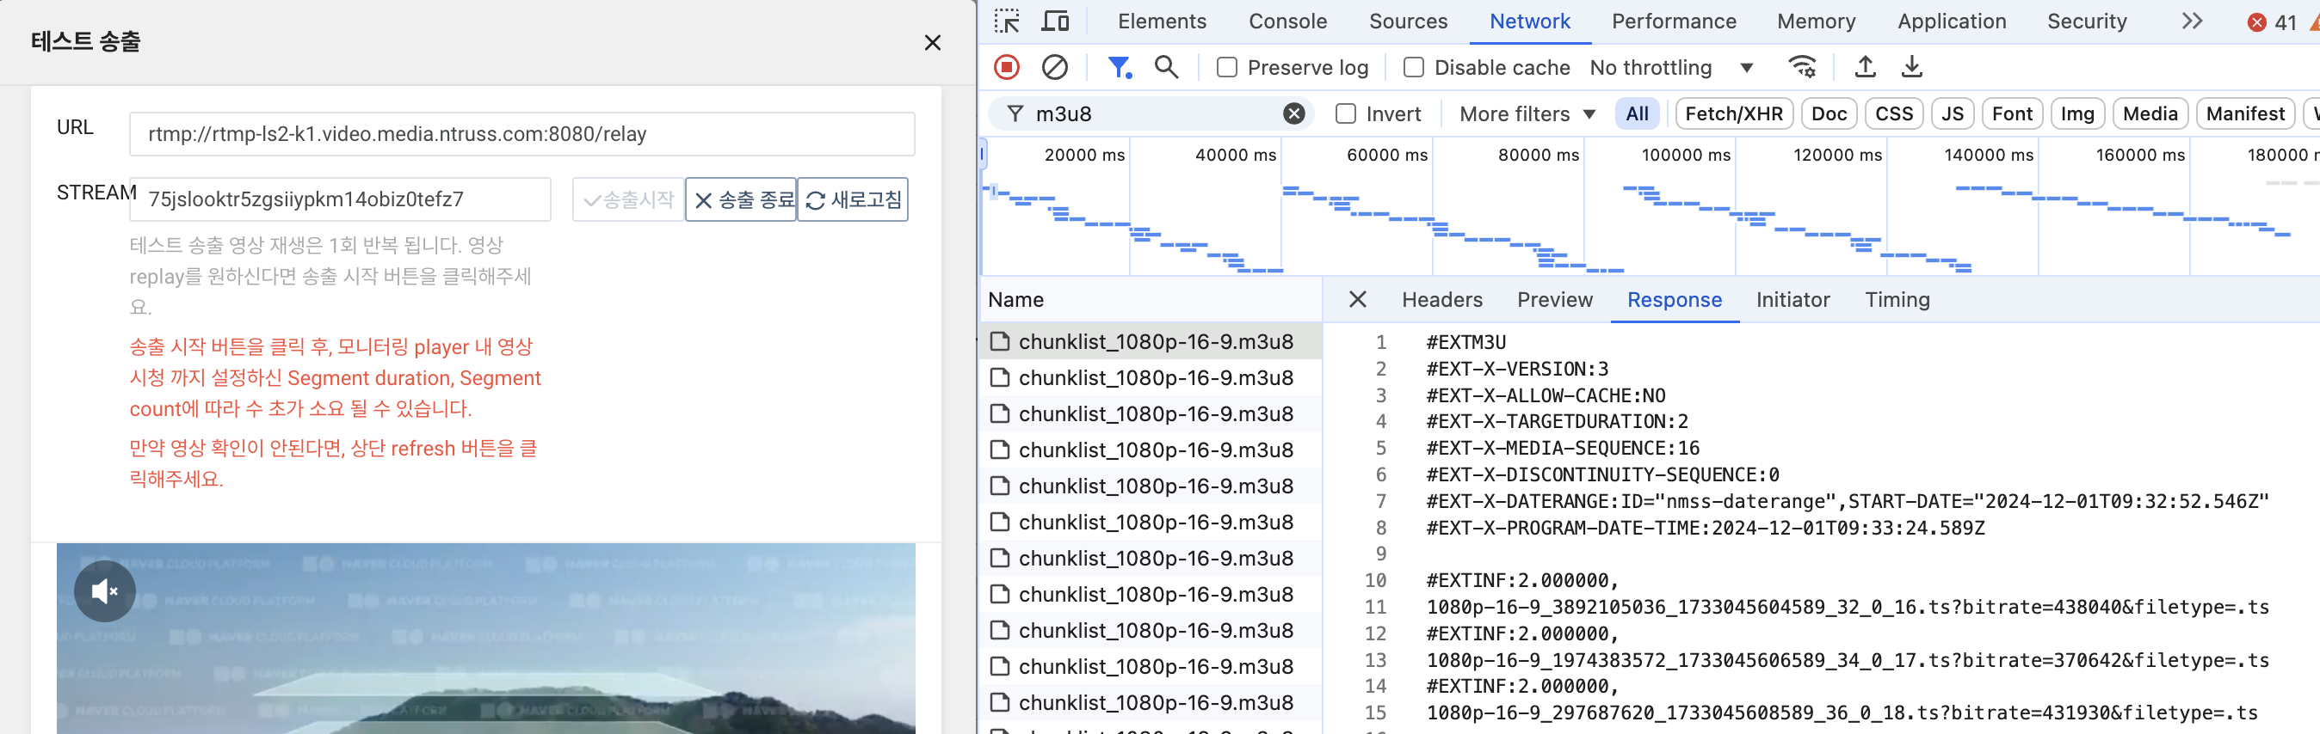Click the #EXT-X-TARGETDURATION:2 response line
The height and width of the screenshot is (734, 2320).
(1558, 421)
